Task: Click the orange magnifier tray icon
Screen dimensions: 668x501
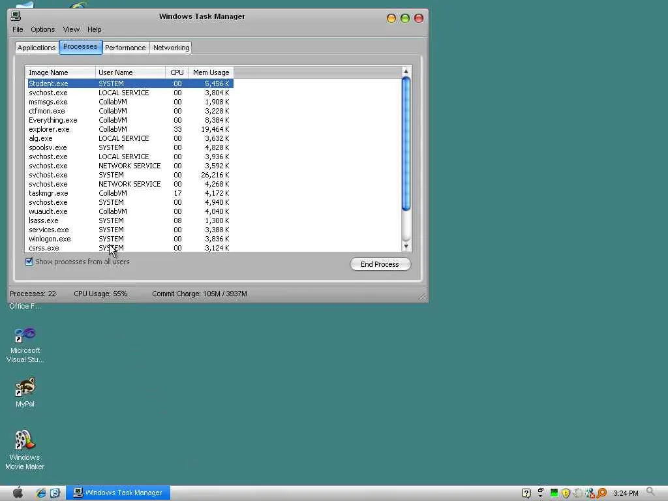Action: (x=601, y=493)
